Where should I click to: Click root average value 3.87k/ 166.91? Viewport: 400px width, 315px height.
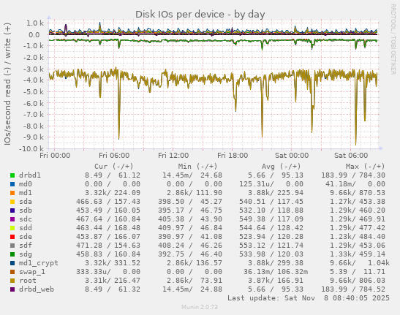pos(276,281)
